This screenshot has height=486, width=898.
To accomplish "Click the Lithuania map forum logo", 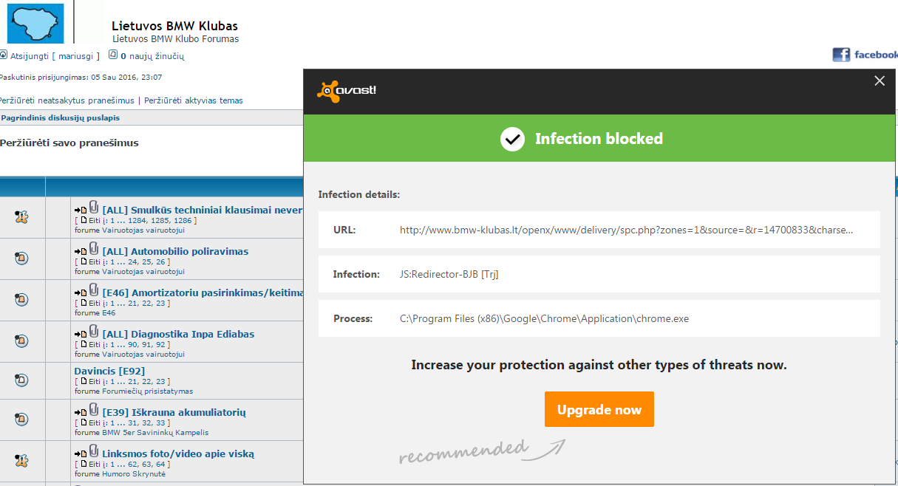I will click(35, 22).
